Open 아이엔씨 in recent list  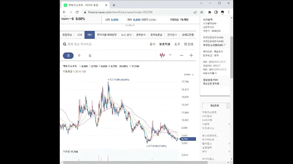[x=207, y=116]
